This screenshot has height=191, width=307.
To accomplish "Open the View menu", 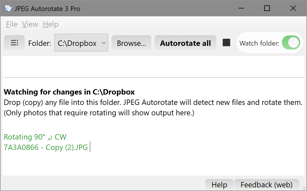I will pos(30,24).
